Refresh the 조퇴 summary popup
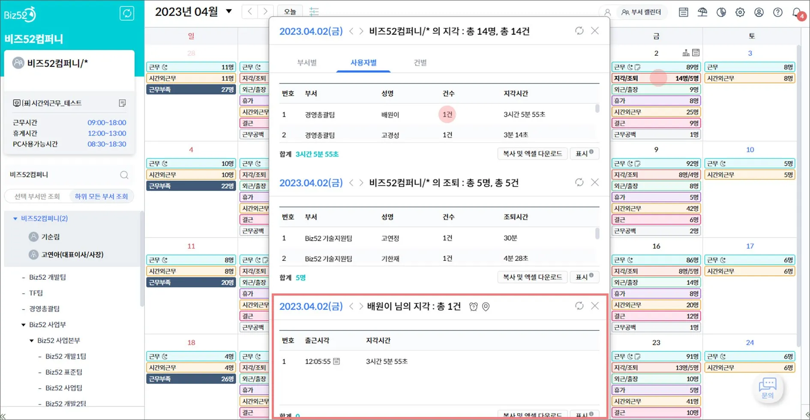This screenshot has width=810, height=420. 579,182
